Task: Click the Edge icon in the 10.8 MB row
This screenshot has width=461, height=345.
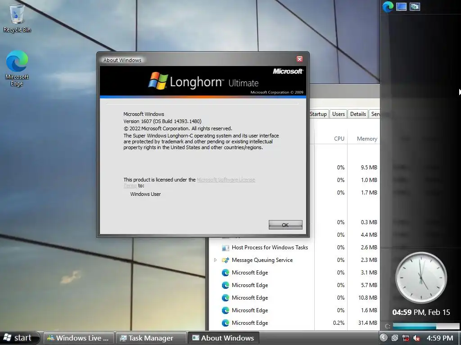Action: click(226, 298)
